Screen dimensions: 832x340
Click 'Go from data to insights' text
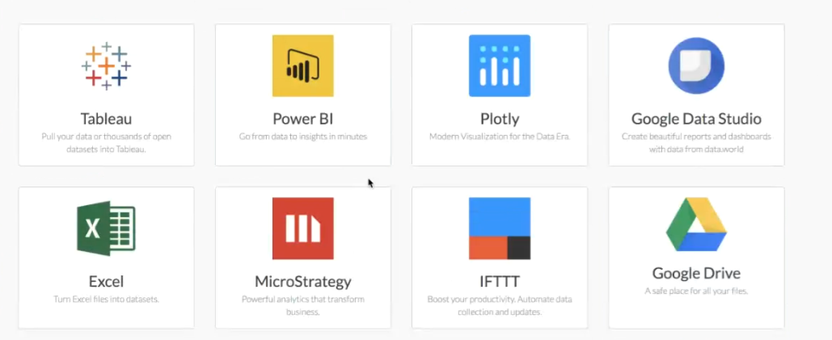(303, 136)
